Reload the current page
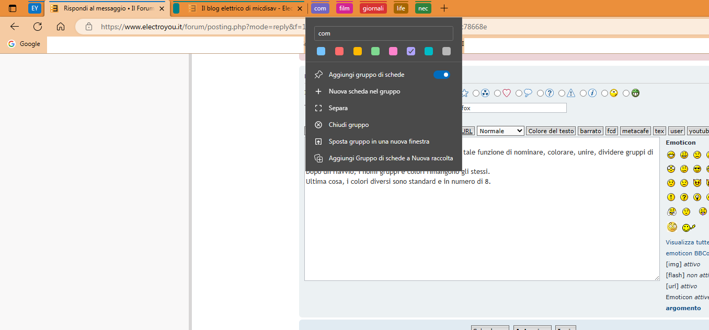Viewport: 709px width, 330px height. 38,27
